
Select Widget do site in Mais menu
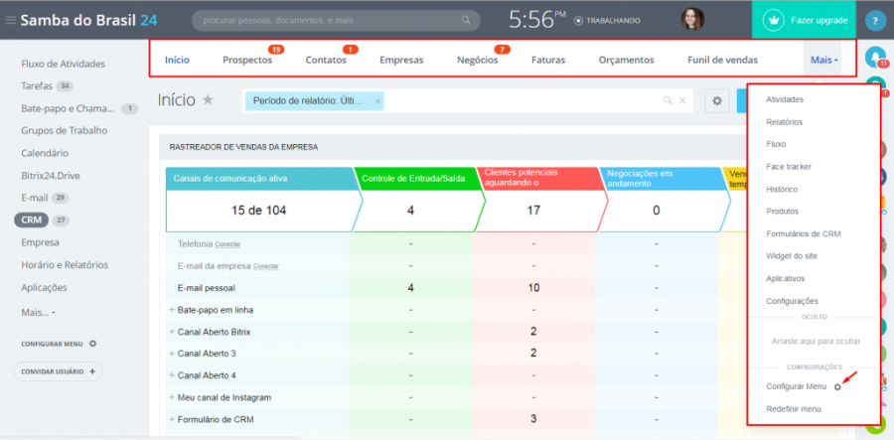(x=792, y=256)
